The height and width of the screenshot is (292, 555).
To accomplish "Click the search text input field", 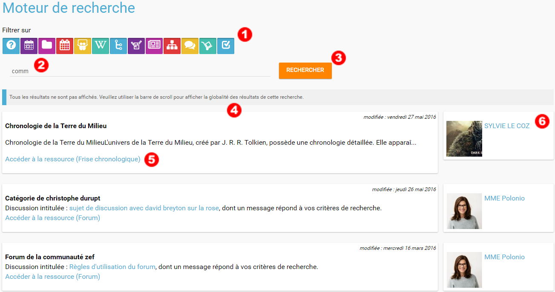I will click(x=141, y=71).
